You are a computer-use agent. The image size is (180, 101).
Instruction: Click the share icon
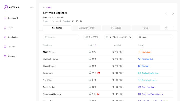[x=166, y=28]
